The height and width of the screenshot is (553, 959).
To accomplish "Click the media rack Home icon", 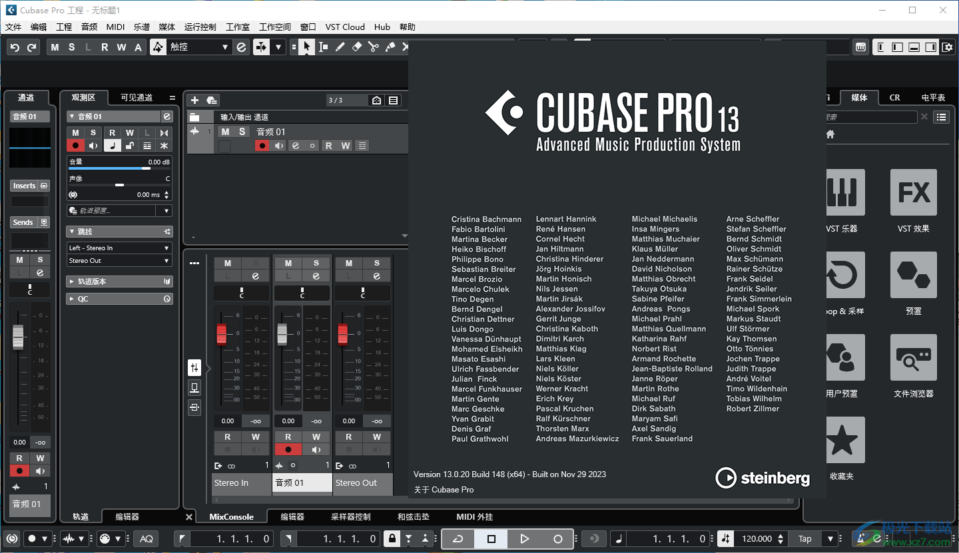I will 830,134.
